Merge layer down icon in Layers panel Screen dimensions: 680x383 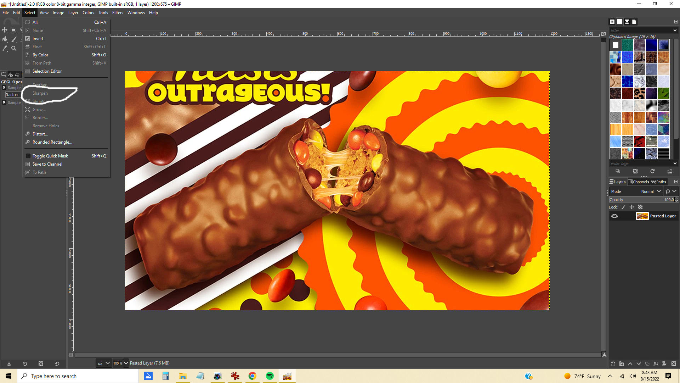pos(656,364)
